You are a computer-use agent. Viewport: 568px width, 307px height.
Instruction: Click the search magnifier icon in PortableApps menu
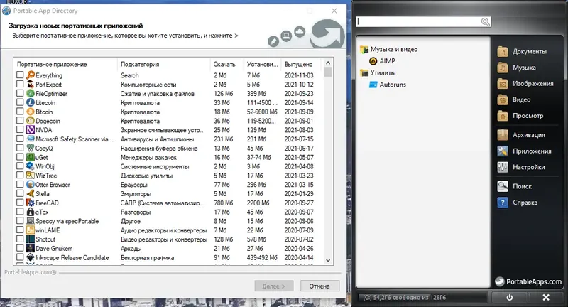pyautogui.click(x=485, y=22)
